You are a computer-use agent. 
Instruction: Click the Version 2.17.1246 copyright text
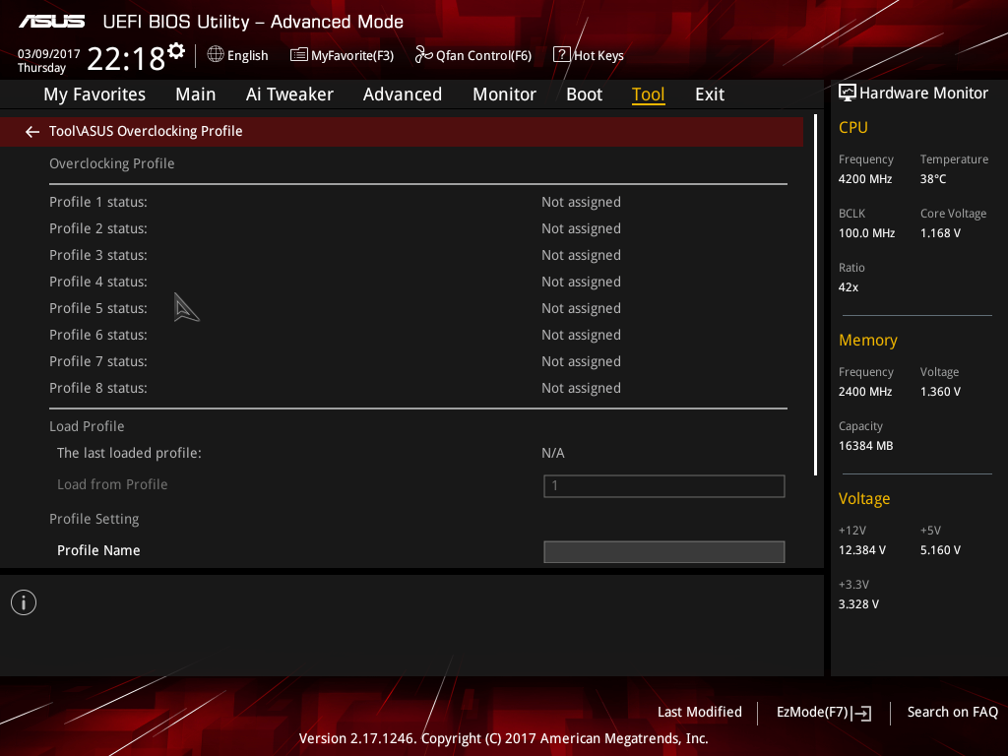click(x=503, y=738)
